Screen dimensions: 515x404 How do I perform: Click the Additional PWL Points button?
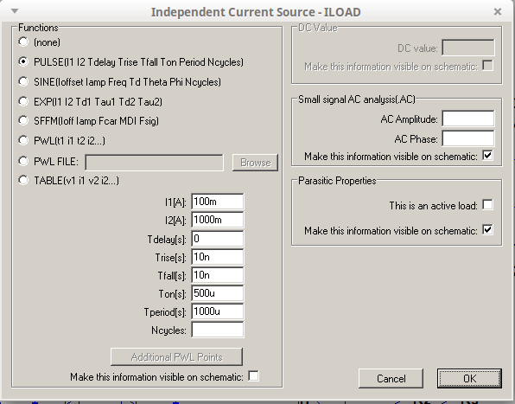point(176,356)
